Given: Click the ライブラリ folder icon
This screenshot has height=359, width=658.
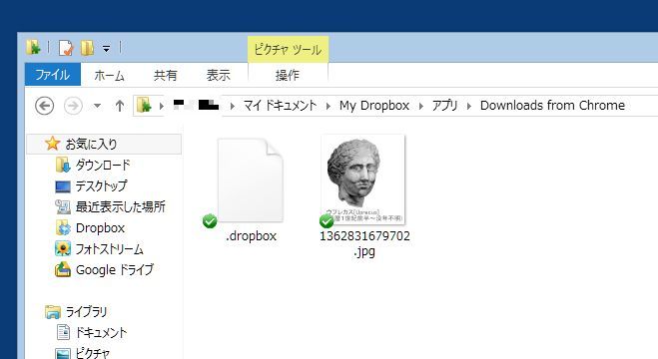Looking at the screenshot, I should pyautogui.click(x=53, y=312).
